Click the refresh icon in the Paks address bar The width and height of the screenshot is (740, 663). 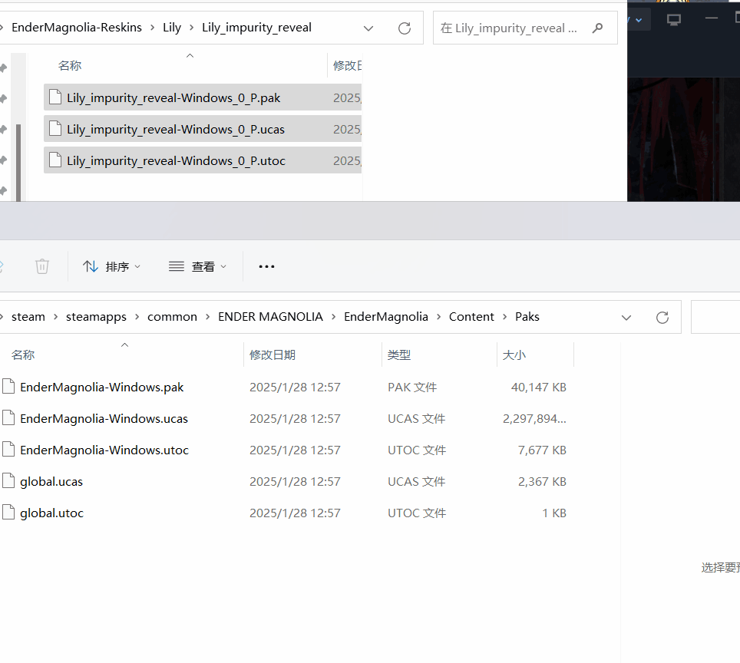tap(662, 316)
